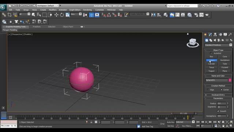
Task: Open the reference coordinate system View dropdown
Action: coord(76,14)
